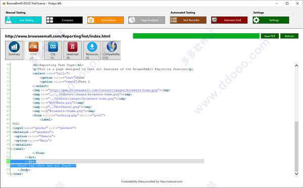Open the Live Testing section
The image size is (303, 188).
pos(23,20)
